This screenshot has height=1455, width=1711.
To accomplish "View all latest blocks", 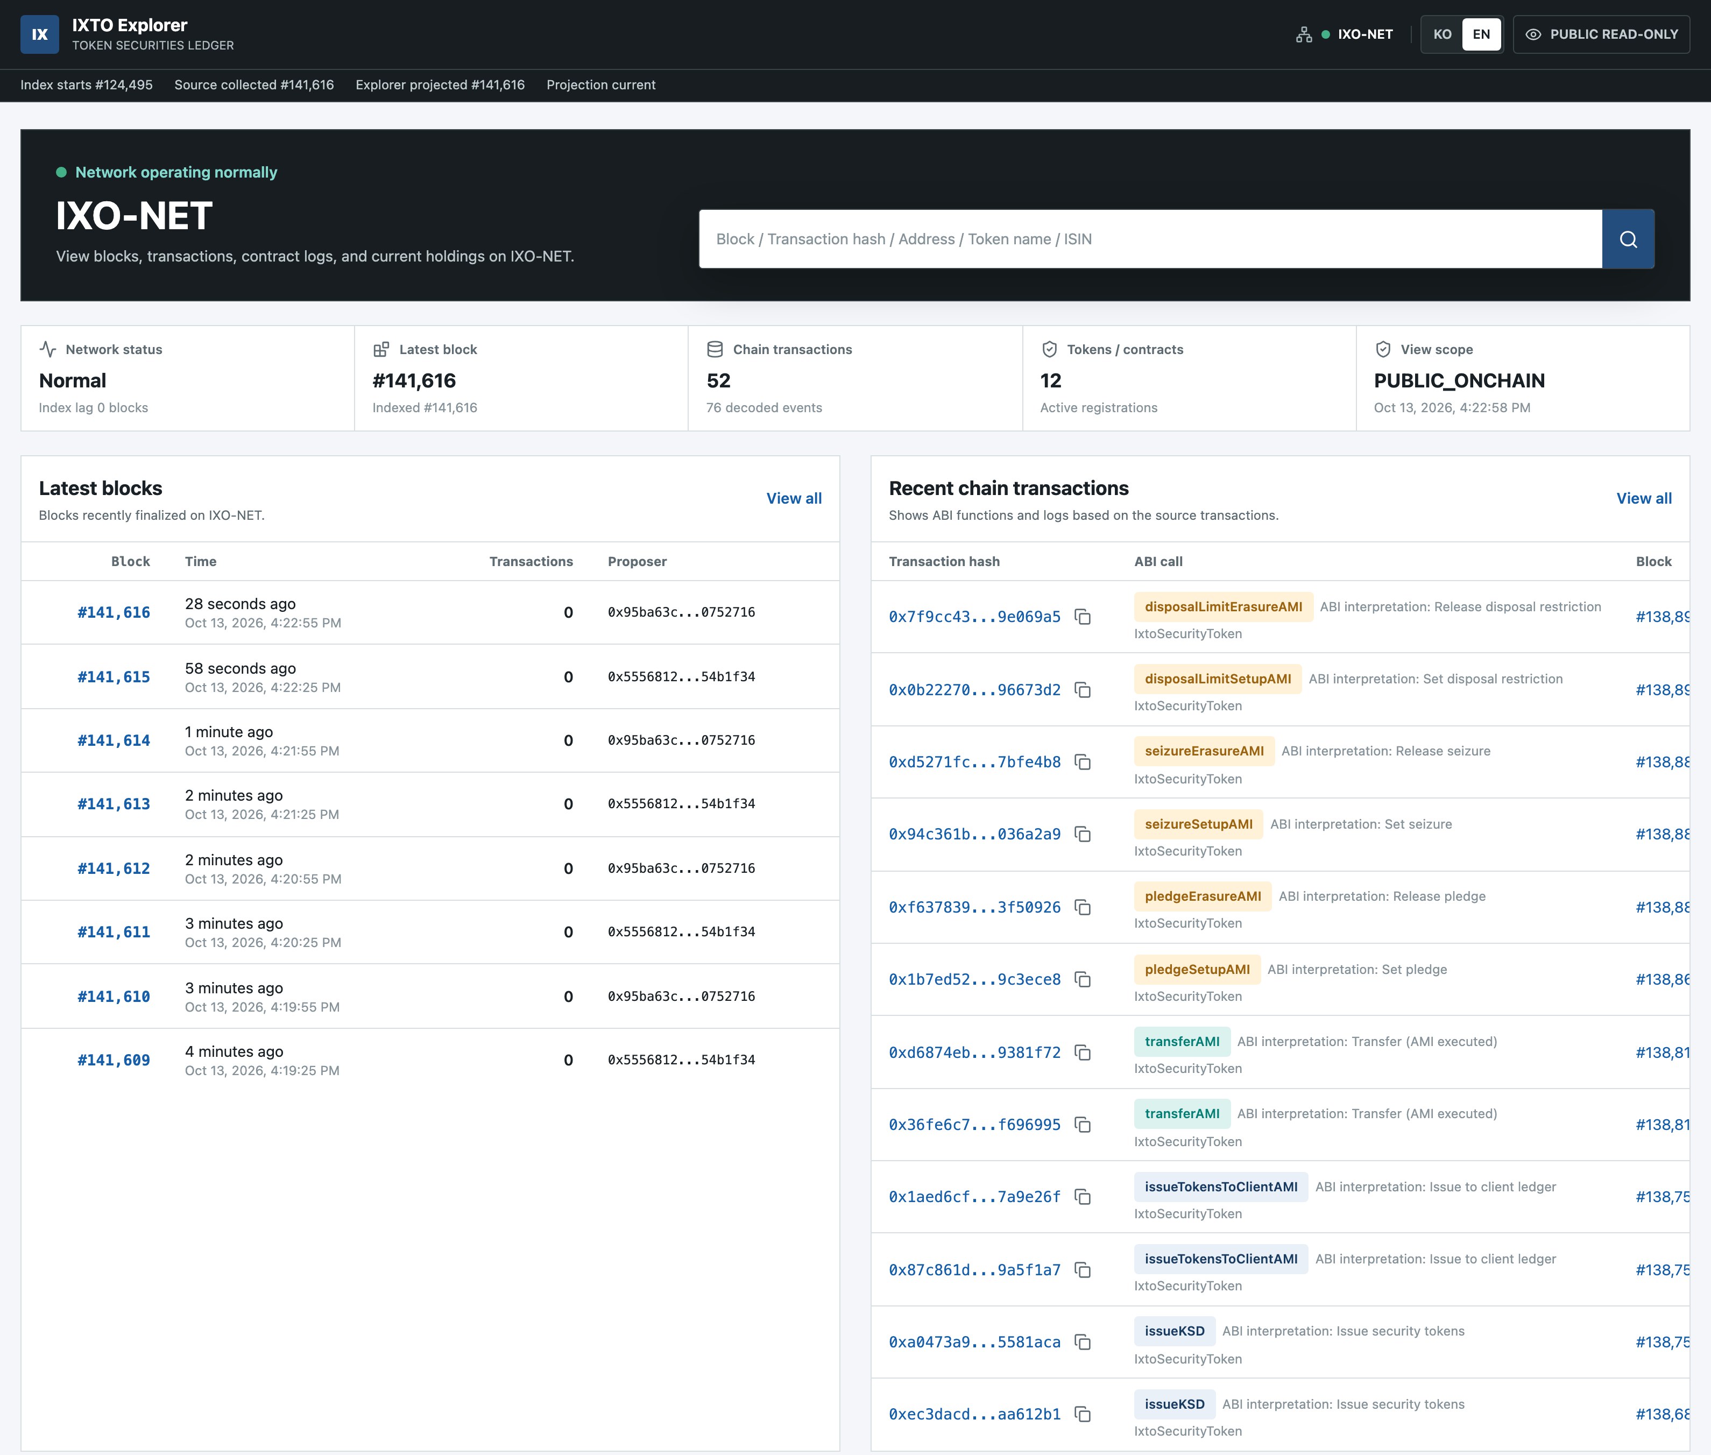I will (x=794, y=498).
